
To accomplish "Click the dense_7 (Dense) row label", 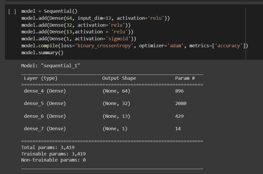I will pyautogui.click(x=45, y=129).
